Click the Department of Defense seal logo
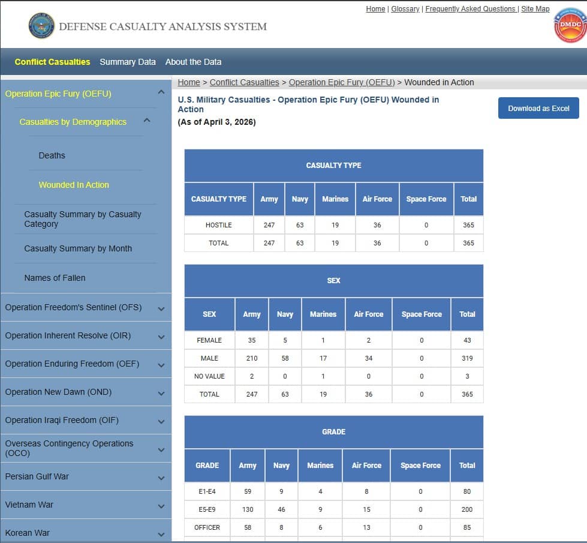 (x=41, y=26)
